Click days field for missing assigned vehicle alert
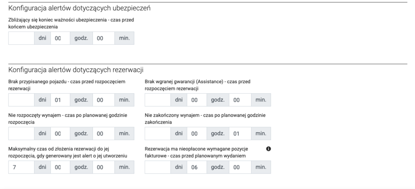This screenshot has height=189, width=415. (21, 100)
